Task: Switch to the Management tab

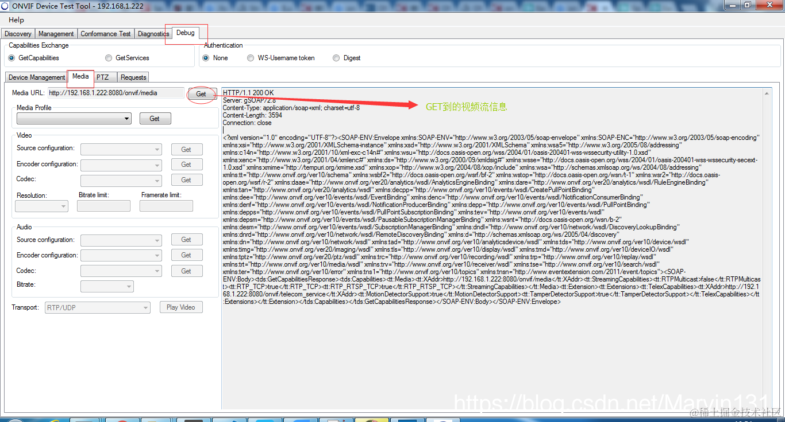Action: click(x=56, y=34)
